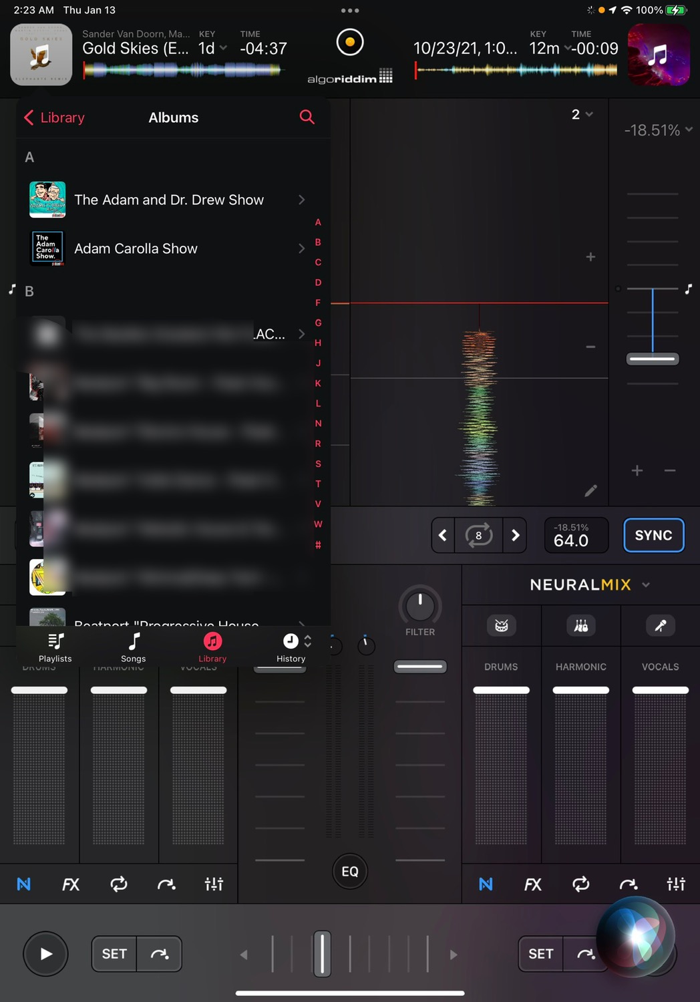700x1002 pixels.
Task: Mute drums on the right deck Neural Mix
Action: point(501,625)
